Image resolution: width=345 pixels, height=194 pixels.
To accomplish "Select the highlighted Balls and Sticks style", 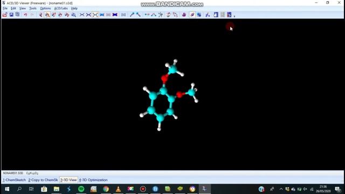I will (95, 15).
